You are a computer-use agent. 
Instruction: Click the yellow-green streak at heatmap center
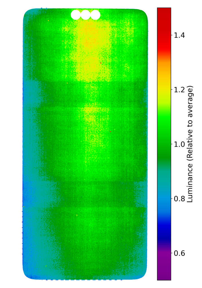pos(90,127)
